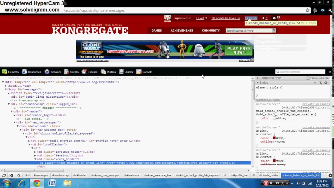Click the second #900 color swatch
334x188 pixels.
(x=274, y=161)
